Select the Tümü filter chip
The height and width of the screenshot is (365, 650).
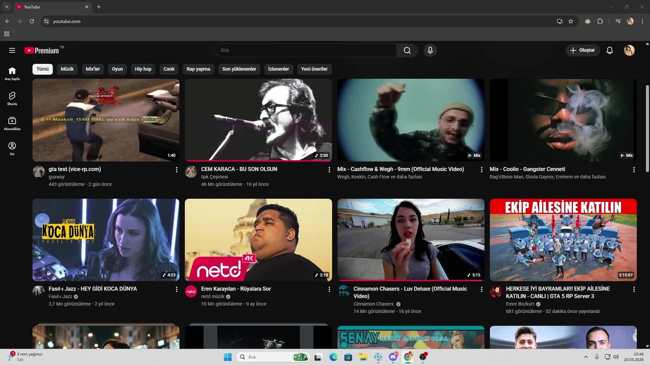[43, 69]
